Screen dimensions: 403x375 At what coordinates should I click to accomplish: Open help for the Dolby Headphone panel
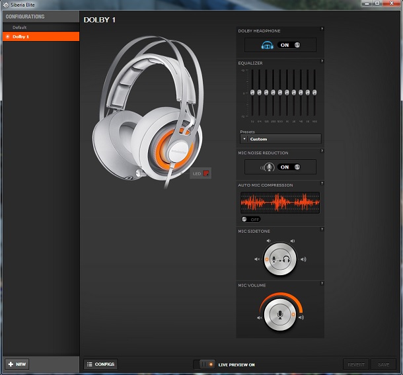(x=322, y=29)
